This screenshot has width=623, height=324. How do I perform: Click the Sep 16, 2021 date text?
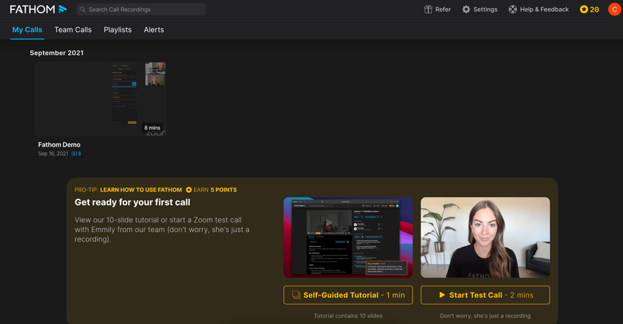click(53, 154)
